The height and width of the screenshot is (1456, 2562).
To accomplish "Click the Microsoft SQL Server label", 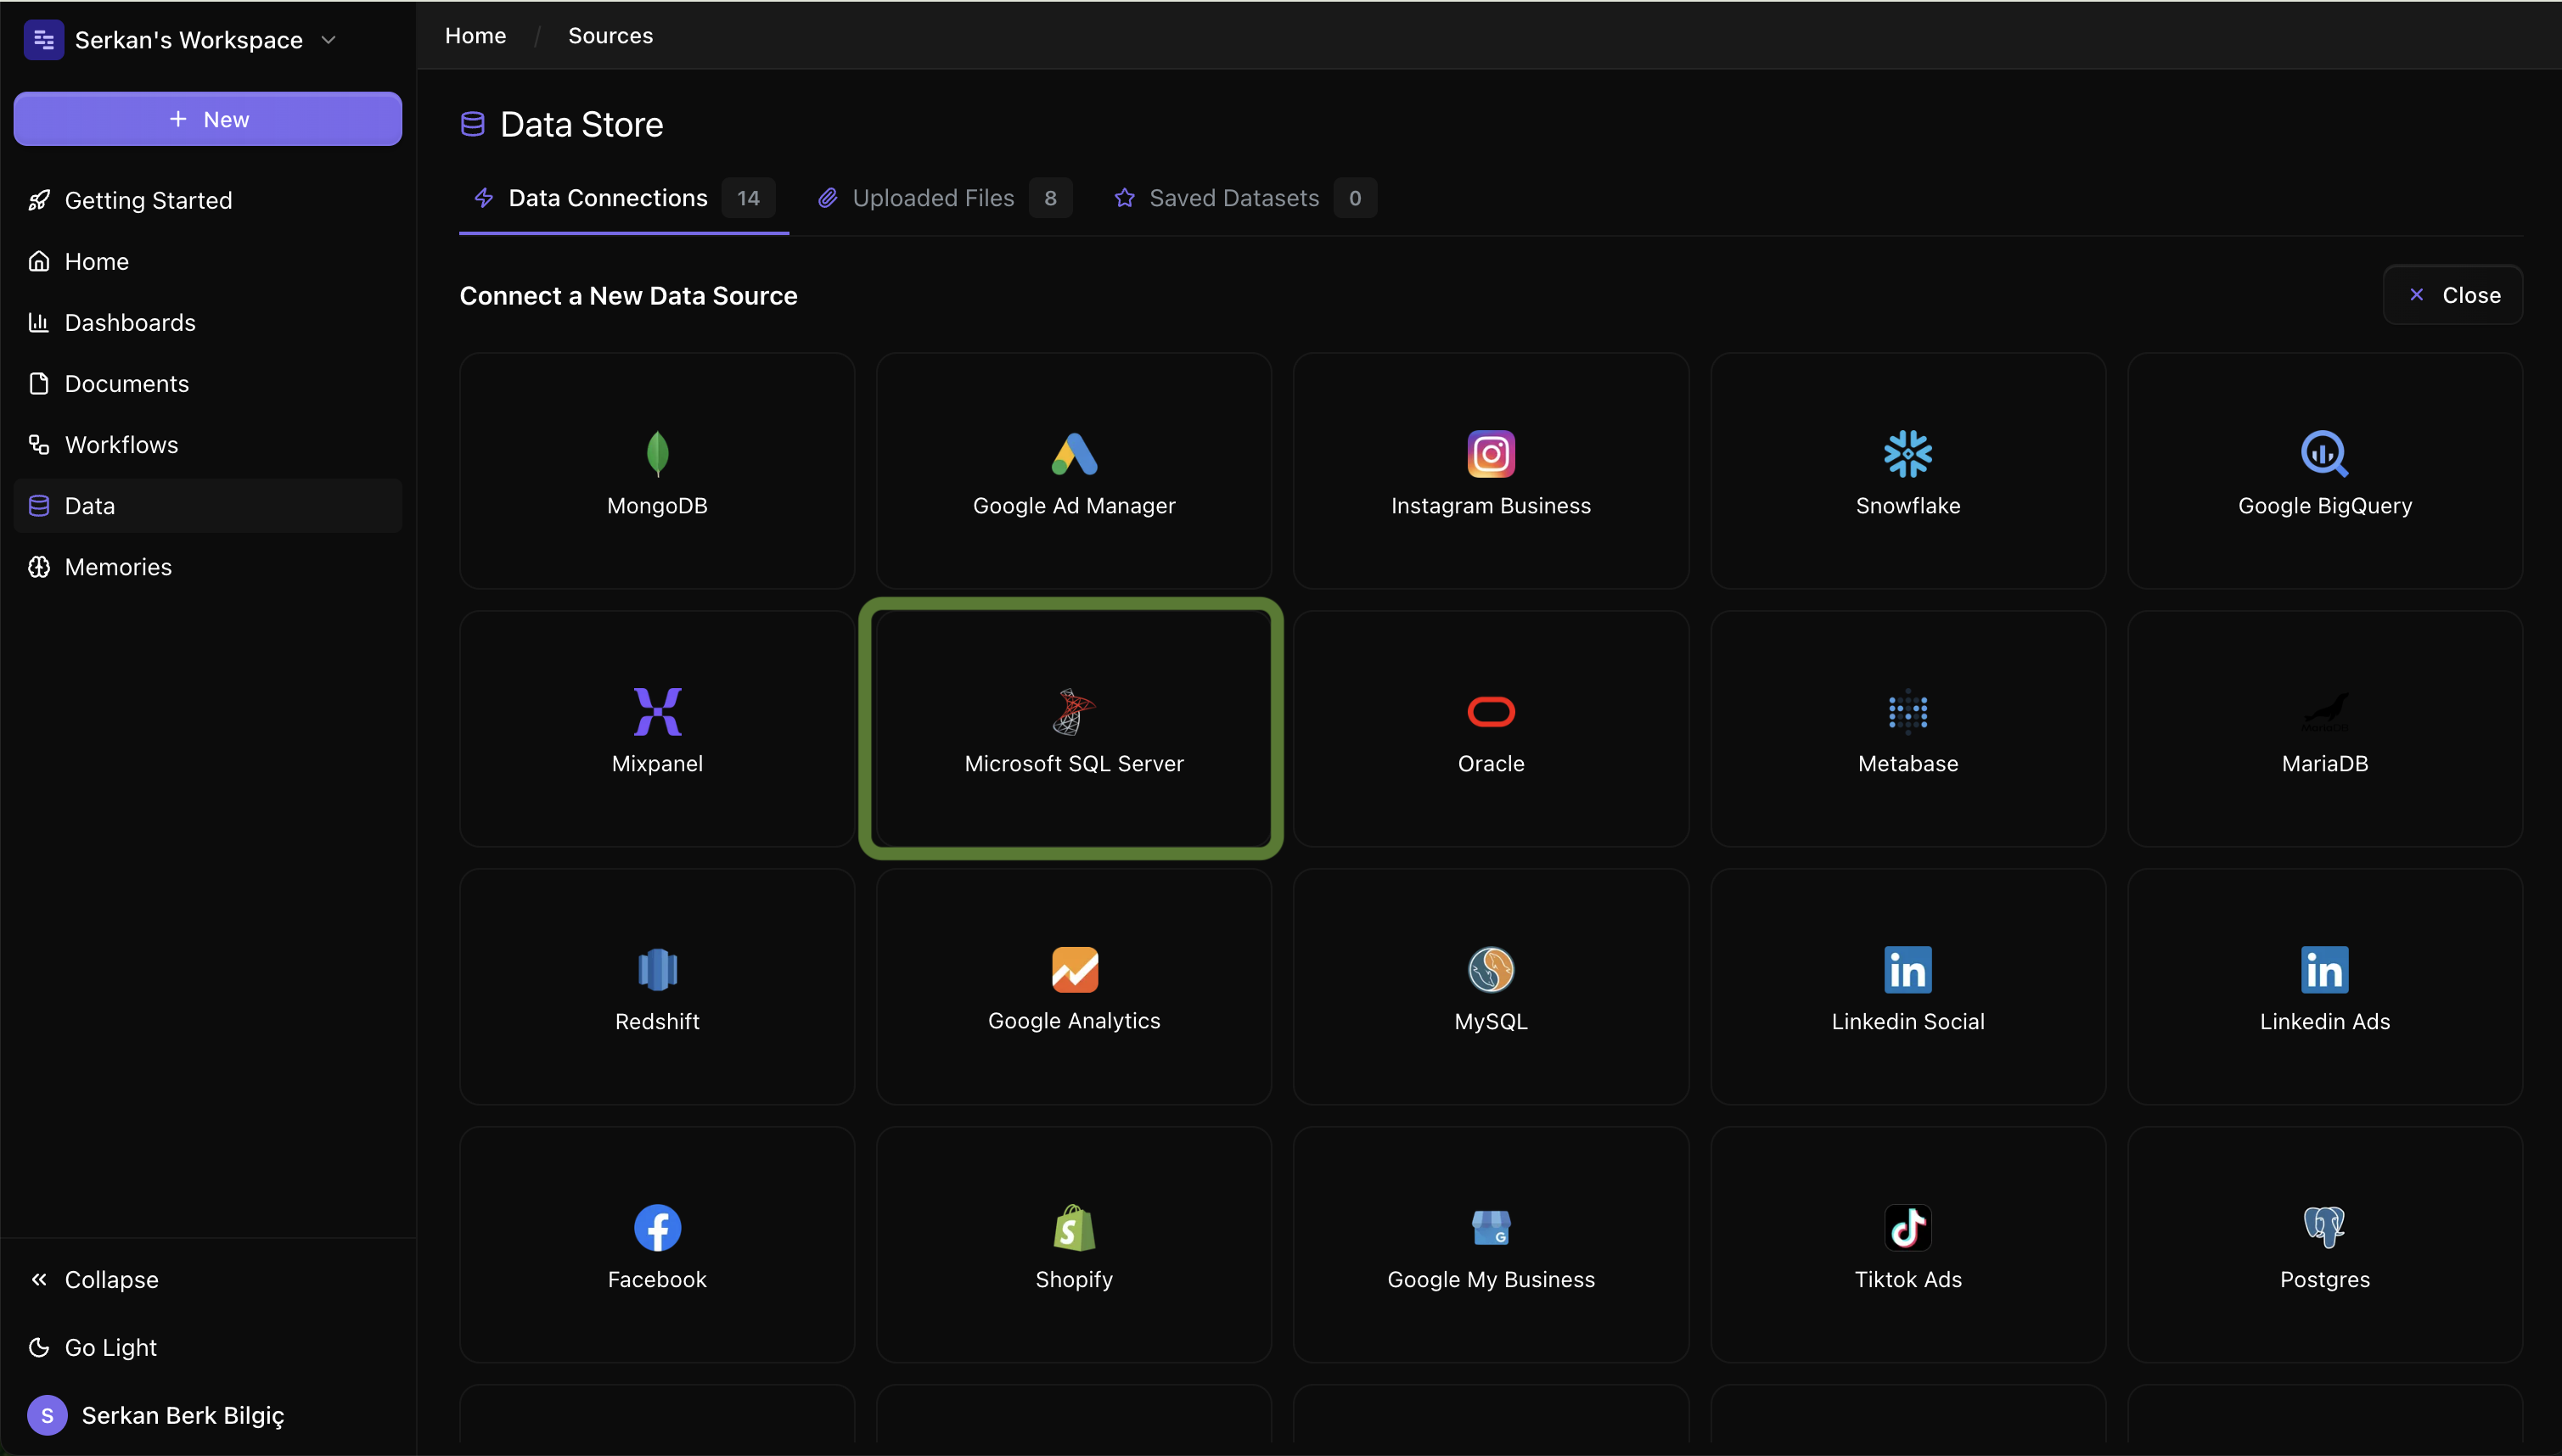I will click(x=1075, y=763).
